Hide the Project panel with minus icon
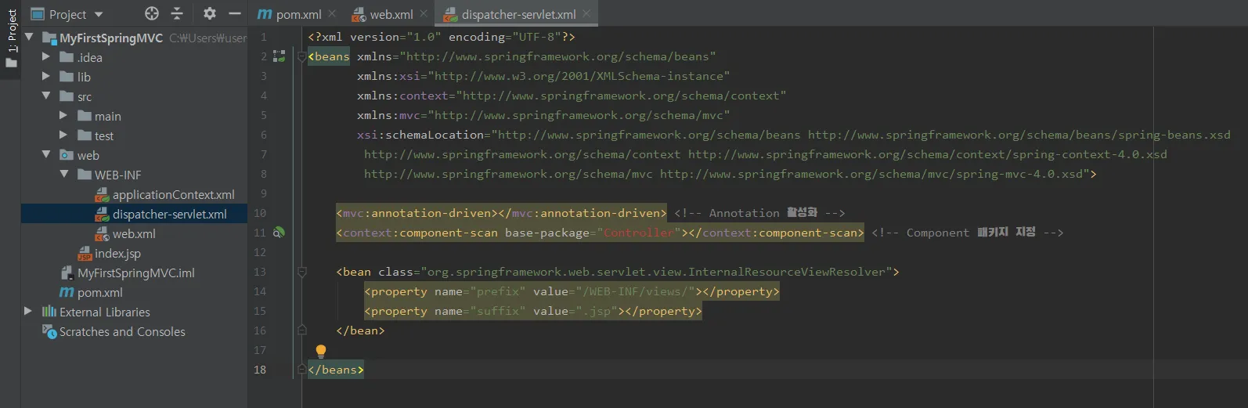Screen dimensions: 1248x408 [x=234, y=13]
